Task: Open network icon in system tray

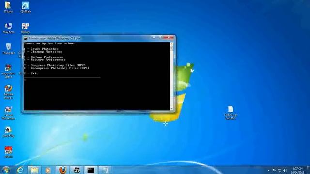Action: point(279,170)
